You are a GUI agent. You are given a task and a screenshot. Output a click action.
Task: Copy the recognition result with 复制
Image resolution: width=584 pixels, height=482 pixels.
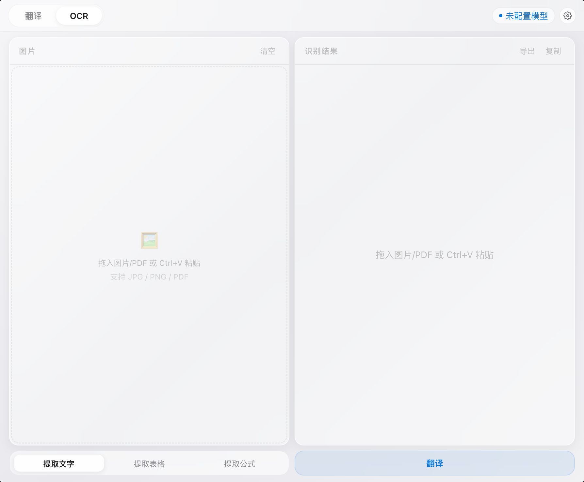553,51
